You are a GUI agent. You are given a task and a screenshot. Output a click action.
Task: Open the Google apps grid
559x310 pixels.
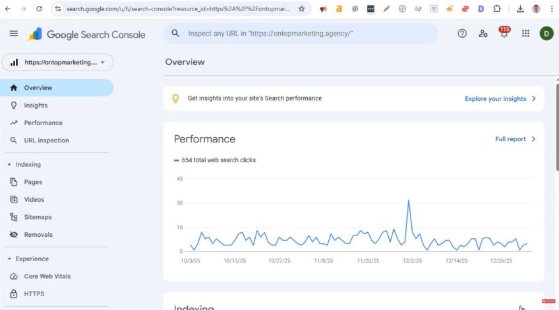click(525, 34)
